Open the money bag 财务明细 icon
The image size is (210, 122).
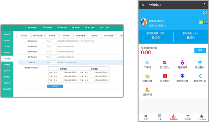pos(182,62)
